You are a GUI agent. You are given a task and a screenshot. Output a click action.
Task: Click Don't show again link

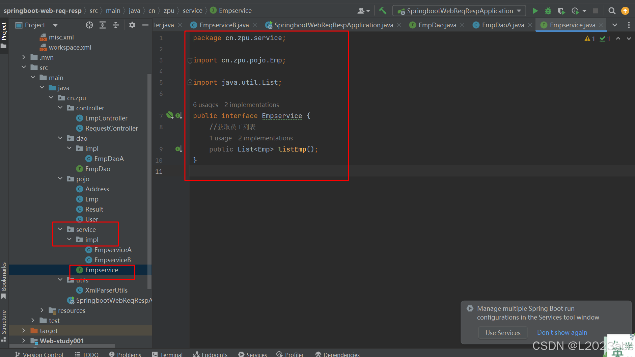point(562,333)
